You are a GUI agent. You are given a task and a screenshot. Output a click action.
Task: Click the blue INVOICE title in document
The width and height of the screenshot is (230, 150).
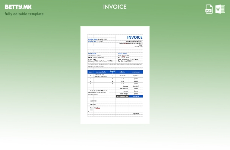click(x=135, y=37)
